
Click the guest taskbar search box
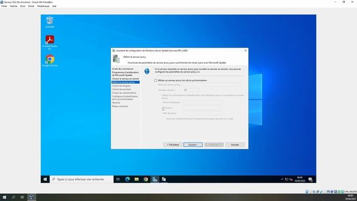coord(81,179)
